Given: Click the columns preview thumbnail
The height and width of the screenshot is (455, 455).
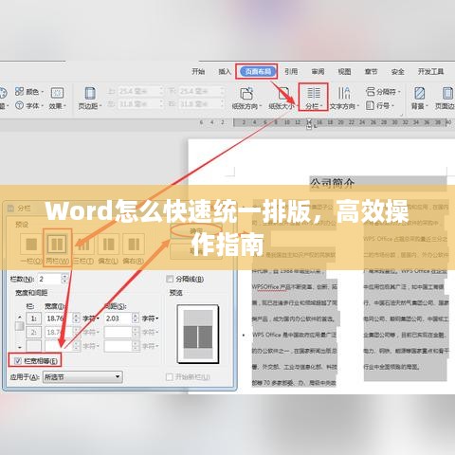Looking at the screenshot, I should click(198, 334).
